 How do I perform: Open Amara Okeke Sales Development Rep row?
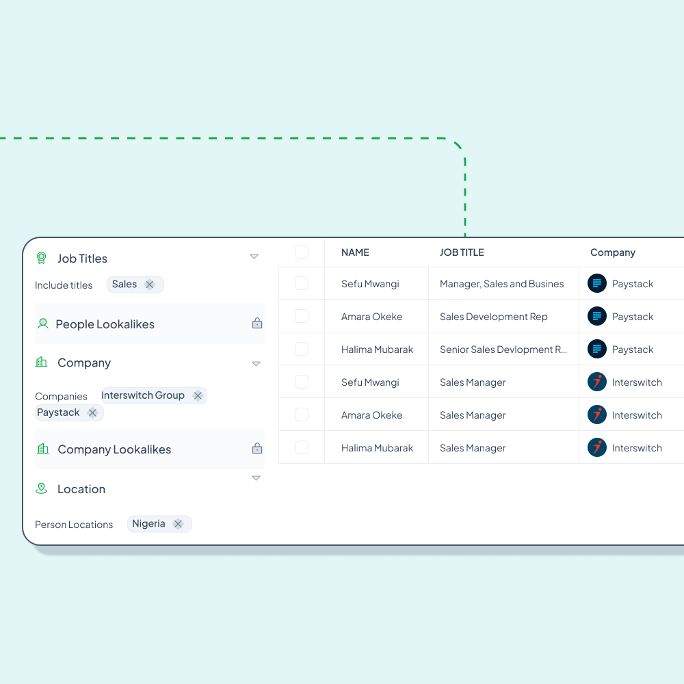(x=372, y=317)
